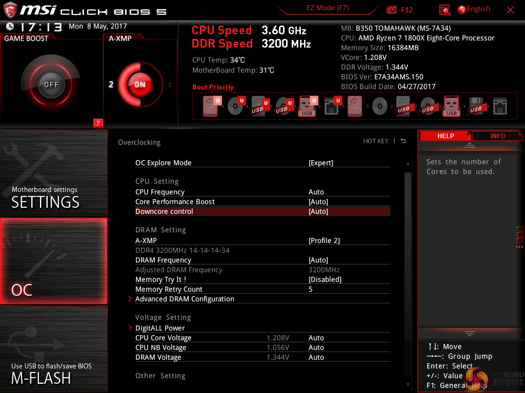Expand DigitALL Power submenu
Image resolution: width=525 pixels, height=393 pixels.
click(262, 328)
